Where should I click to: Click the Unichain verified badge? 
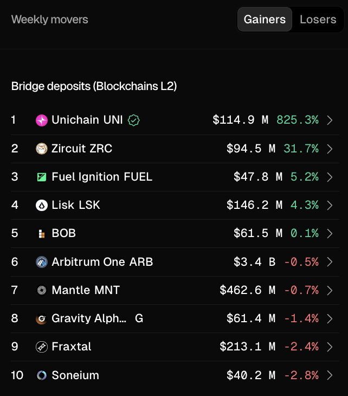133,120
